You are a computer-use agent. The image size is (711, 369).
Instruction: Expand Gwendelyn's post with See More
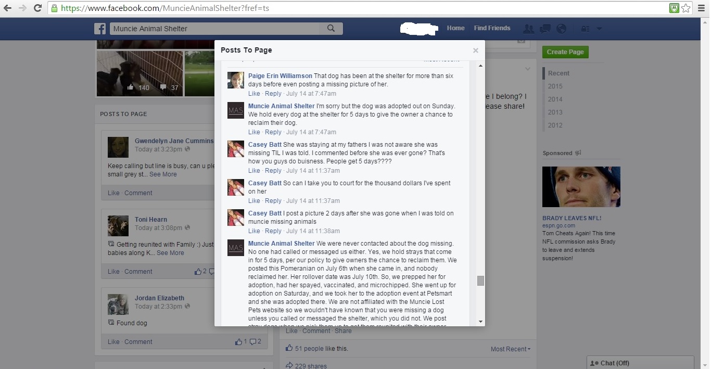click(x=163, y=174)
